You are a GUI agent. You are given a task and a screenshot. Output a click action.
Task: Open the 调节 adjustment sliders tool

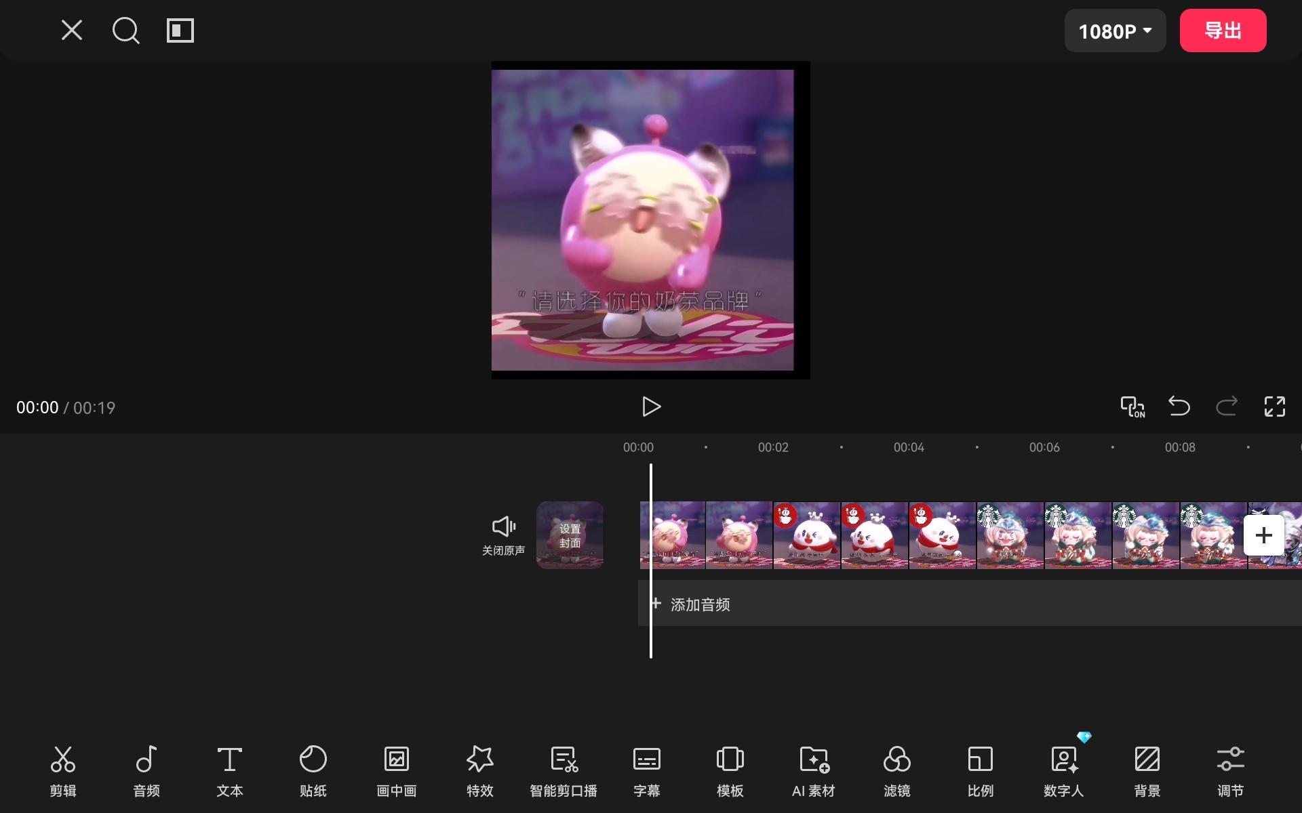point(1230,770)
